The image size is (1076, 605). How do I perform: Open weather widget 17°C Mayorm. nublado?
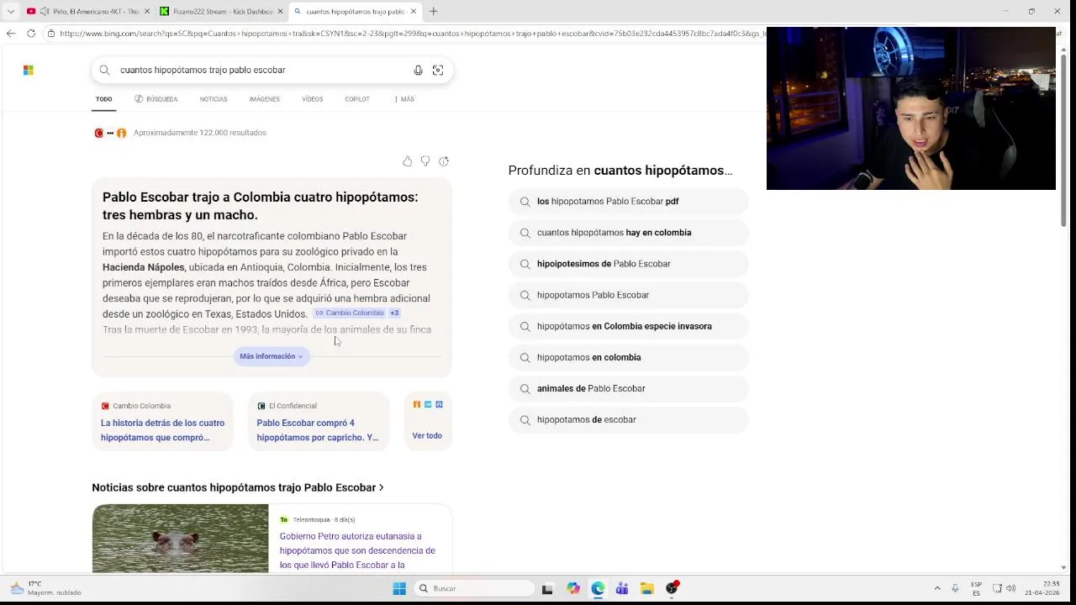point(46,588)
